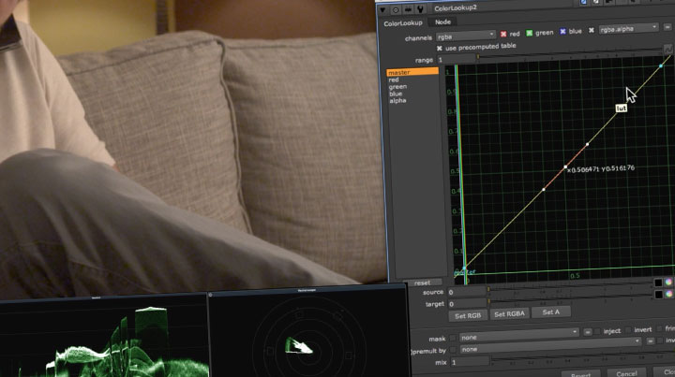Open the target color wheel picker
The height and width of the screenshot is (377, 675).
(669, 294)
